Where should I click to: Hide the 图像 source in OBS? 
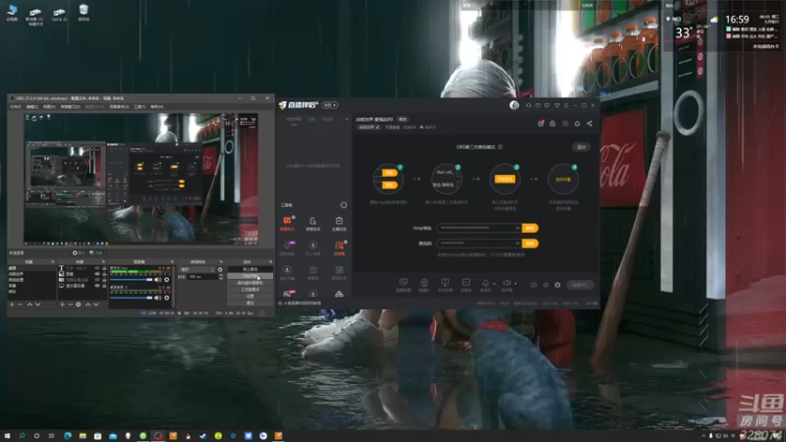[97, 274]
